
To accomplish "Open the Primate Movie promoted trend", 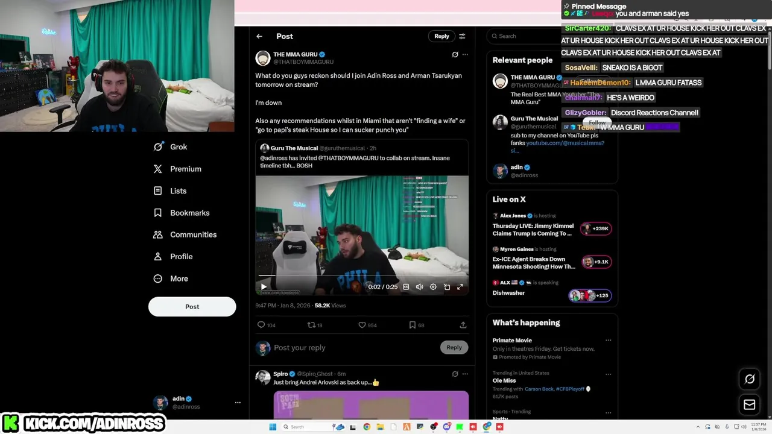I will pyautogui.click(x=512, y=341).
